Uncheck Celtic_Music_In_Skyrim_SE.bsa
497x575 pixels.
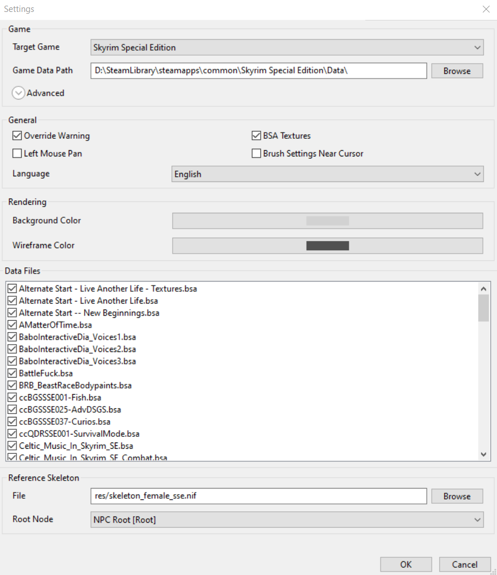pyautogui.click(x=12, y=445)
